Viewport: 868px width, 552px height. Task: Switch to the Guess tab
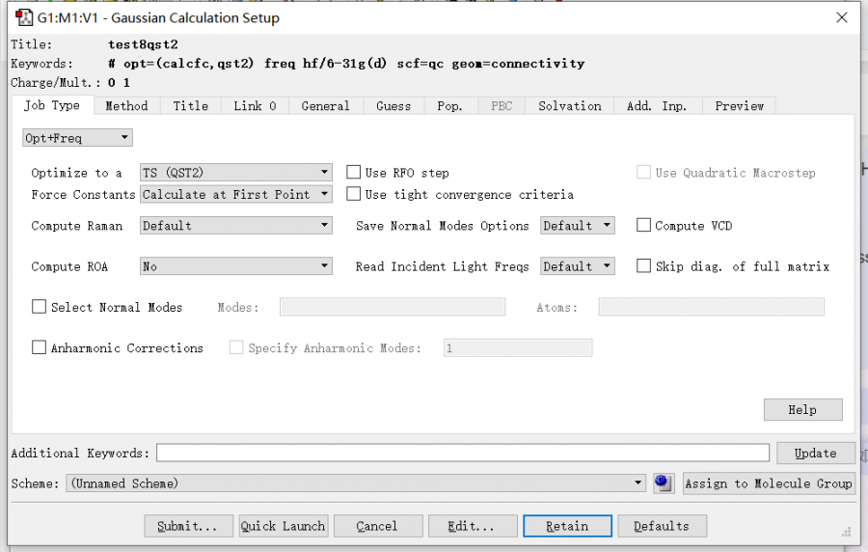[393, 106]
